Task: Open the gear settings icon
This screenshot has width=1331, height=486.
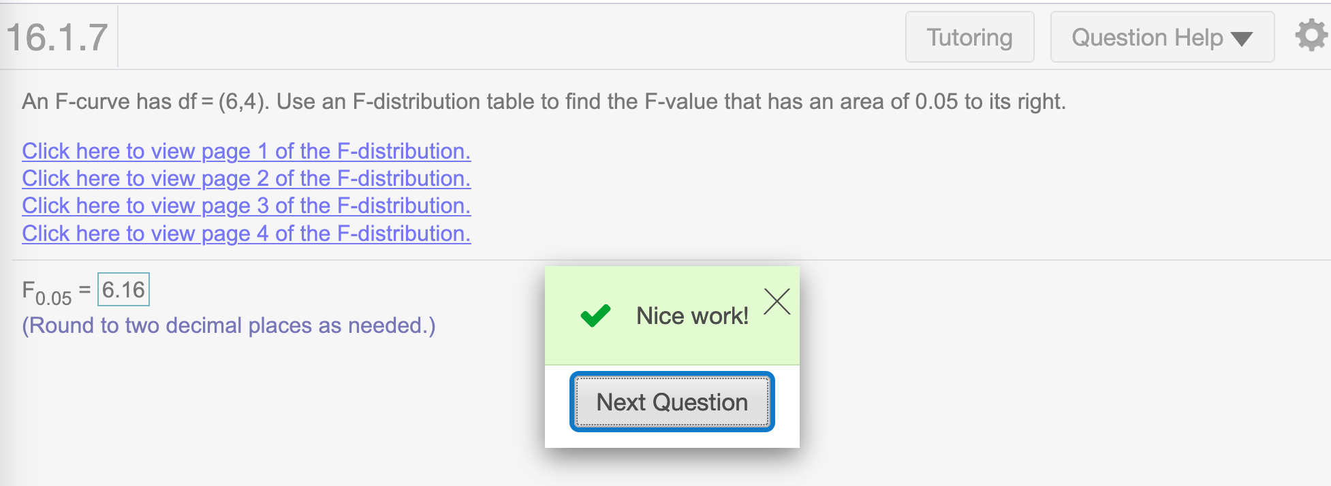Action: click(1311, 36)
